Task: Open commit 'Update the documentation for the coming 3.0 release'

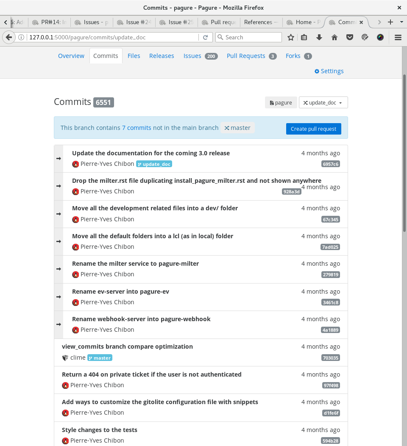Action: click(151, 153)
